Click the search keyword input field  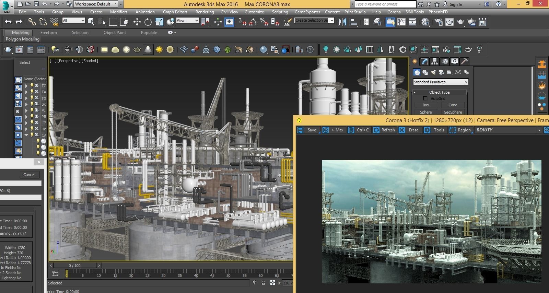point(385,4)
